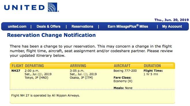Open My Account from navigation bar
Viewport: 190px width, 106px height.
click(172, 26)
